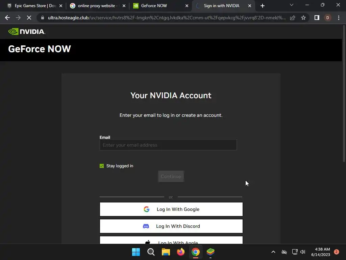Click the Chrome taskbar icon
This screenshot has height=260, width=346.
[x=196, y=252]
